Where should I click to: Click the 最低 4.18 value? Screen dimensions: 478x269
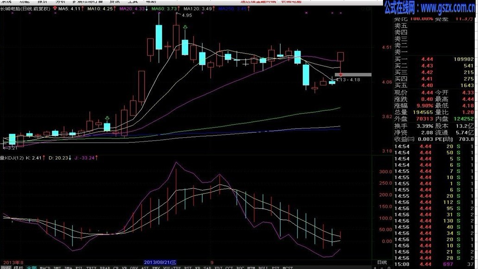point(468,105)
